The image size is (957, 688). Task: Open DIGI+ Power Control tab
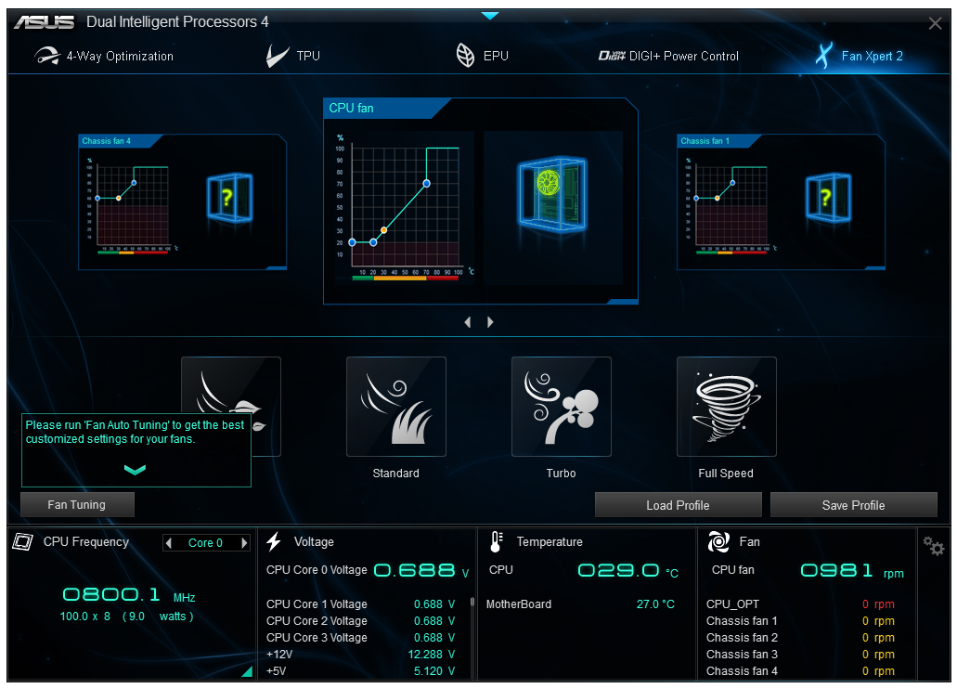pos(668,56)
